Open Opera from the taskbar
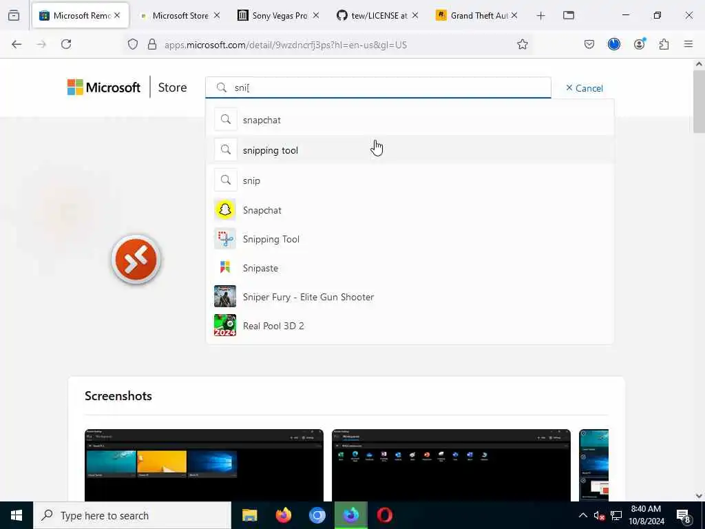This screenshot has width=705, height=529. tap(384, 515)
